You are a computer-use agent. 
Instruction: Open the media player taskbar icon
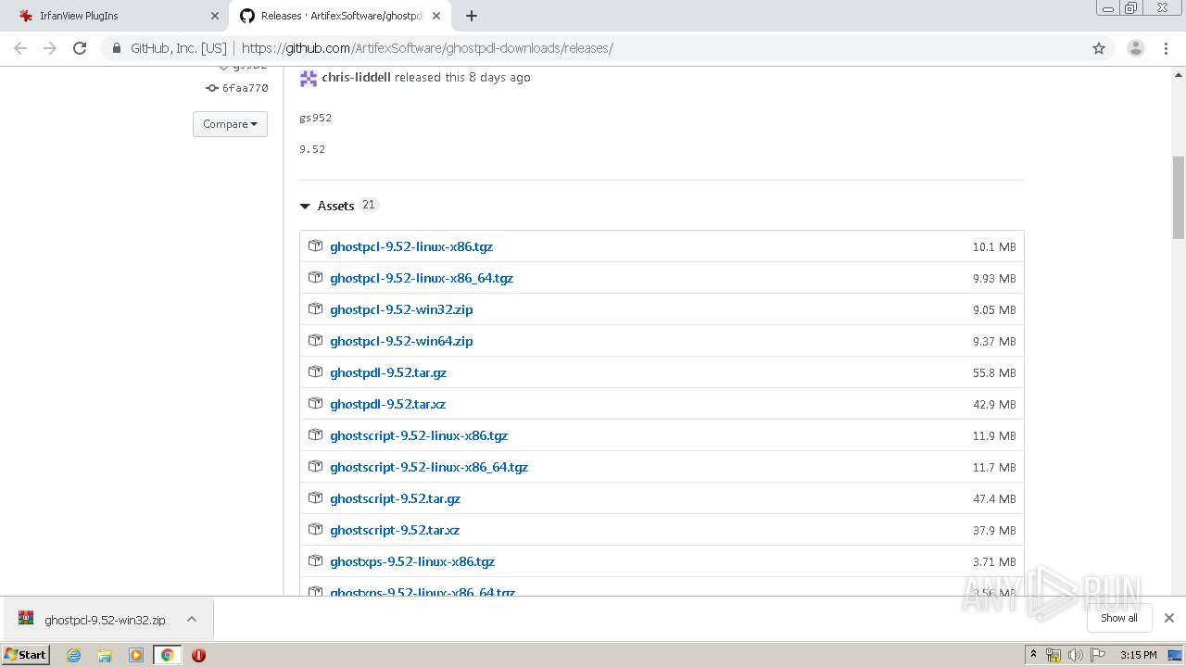click(136, 655)
